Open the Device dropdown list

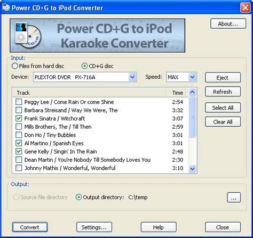pyautogui.click(x=132, y=77)
